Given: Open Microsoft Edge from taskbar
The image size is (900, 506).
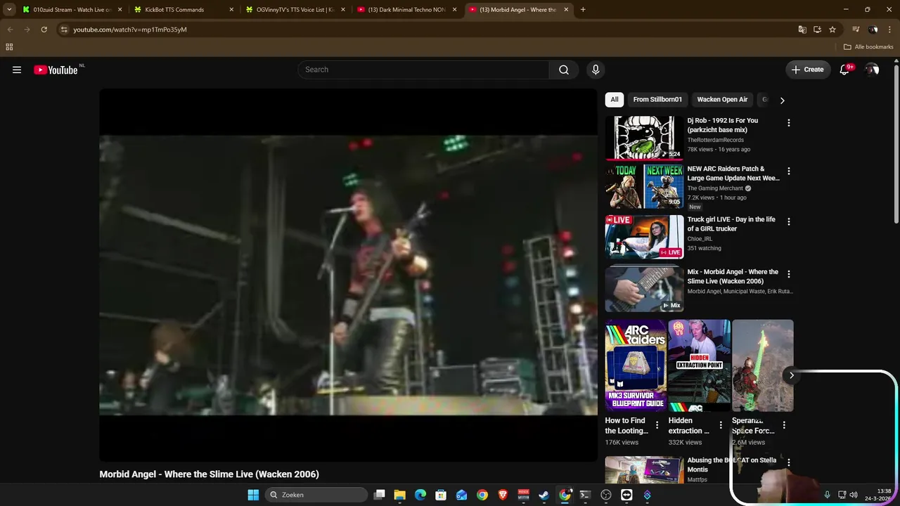Looking at the screenshot, I should click(x=420, y=495).
